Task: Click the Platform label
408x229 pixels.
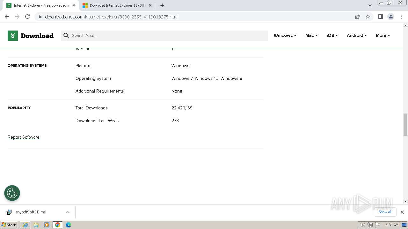Action: (84, 66)
